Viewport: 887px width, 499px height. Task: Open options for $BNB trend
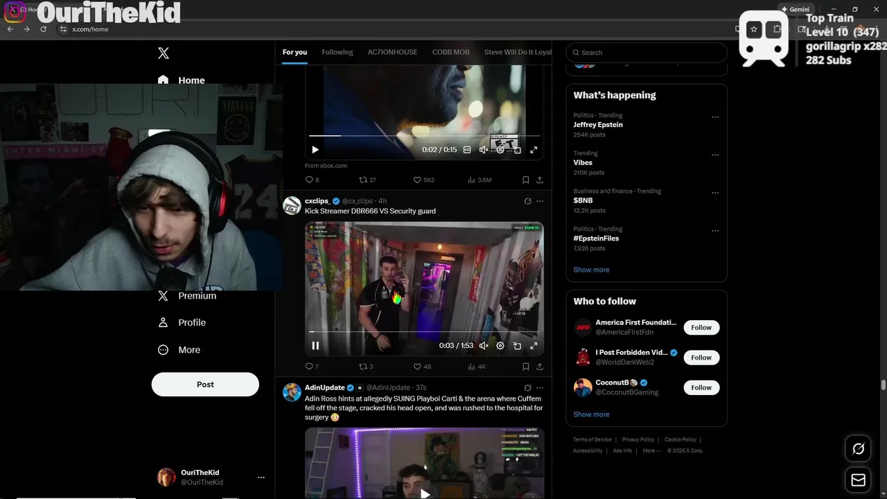(715, 193)
